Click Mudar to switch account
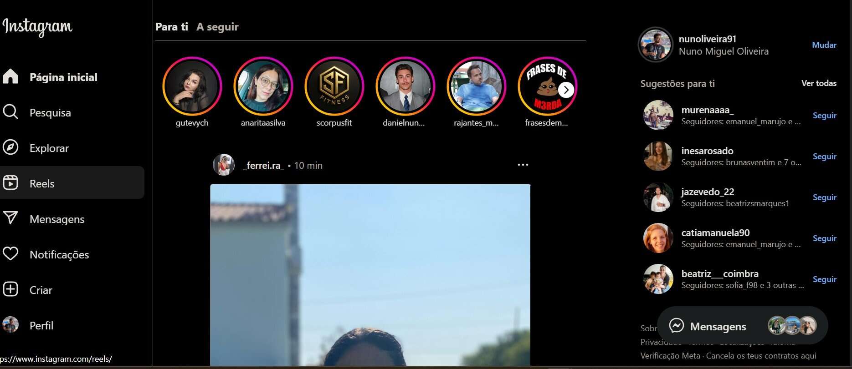Screen dimensions: 852x369 click(824, 45)
